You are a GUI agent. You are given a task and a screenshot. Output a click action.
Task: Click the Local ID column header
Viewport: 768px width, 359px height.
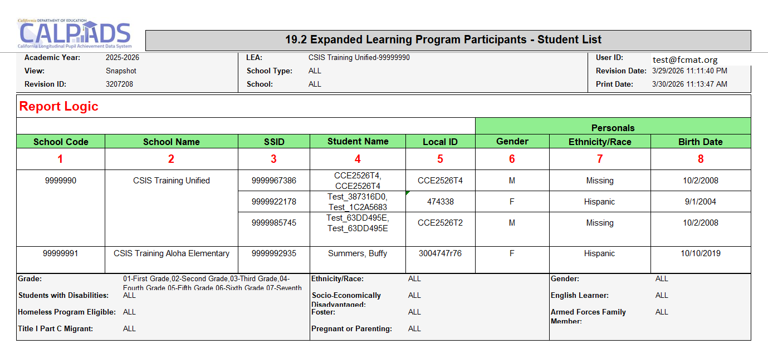click(440, 142)
